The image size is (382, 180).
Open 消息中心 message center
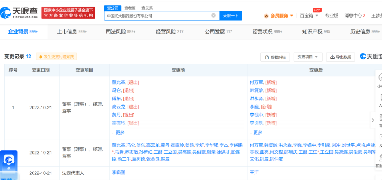354,16
